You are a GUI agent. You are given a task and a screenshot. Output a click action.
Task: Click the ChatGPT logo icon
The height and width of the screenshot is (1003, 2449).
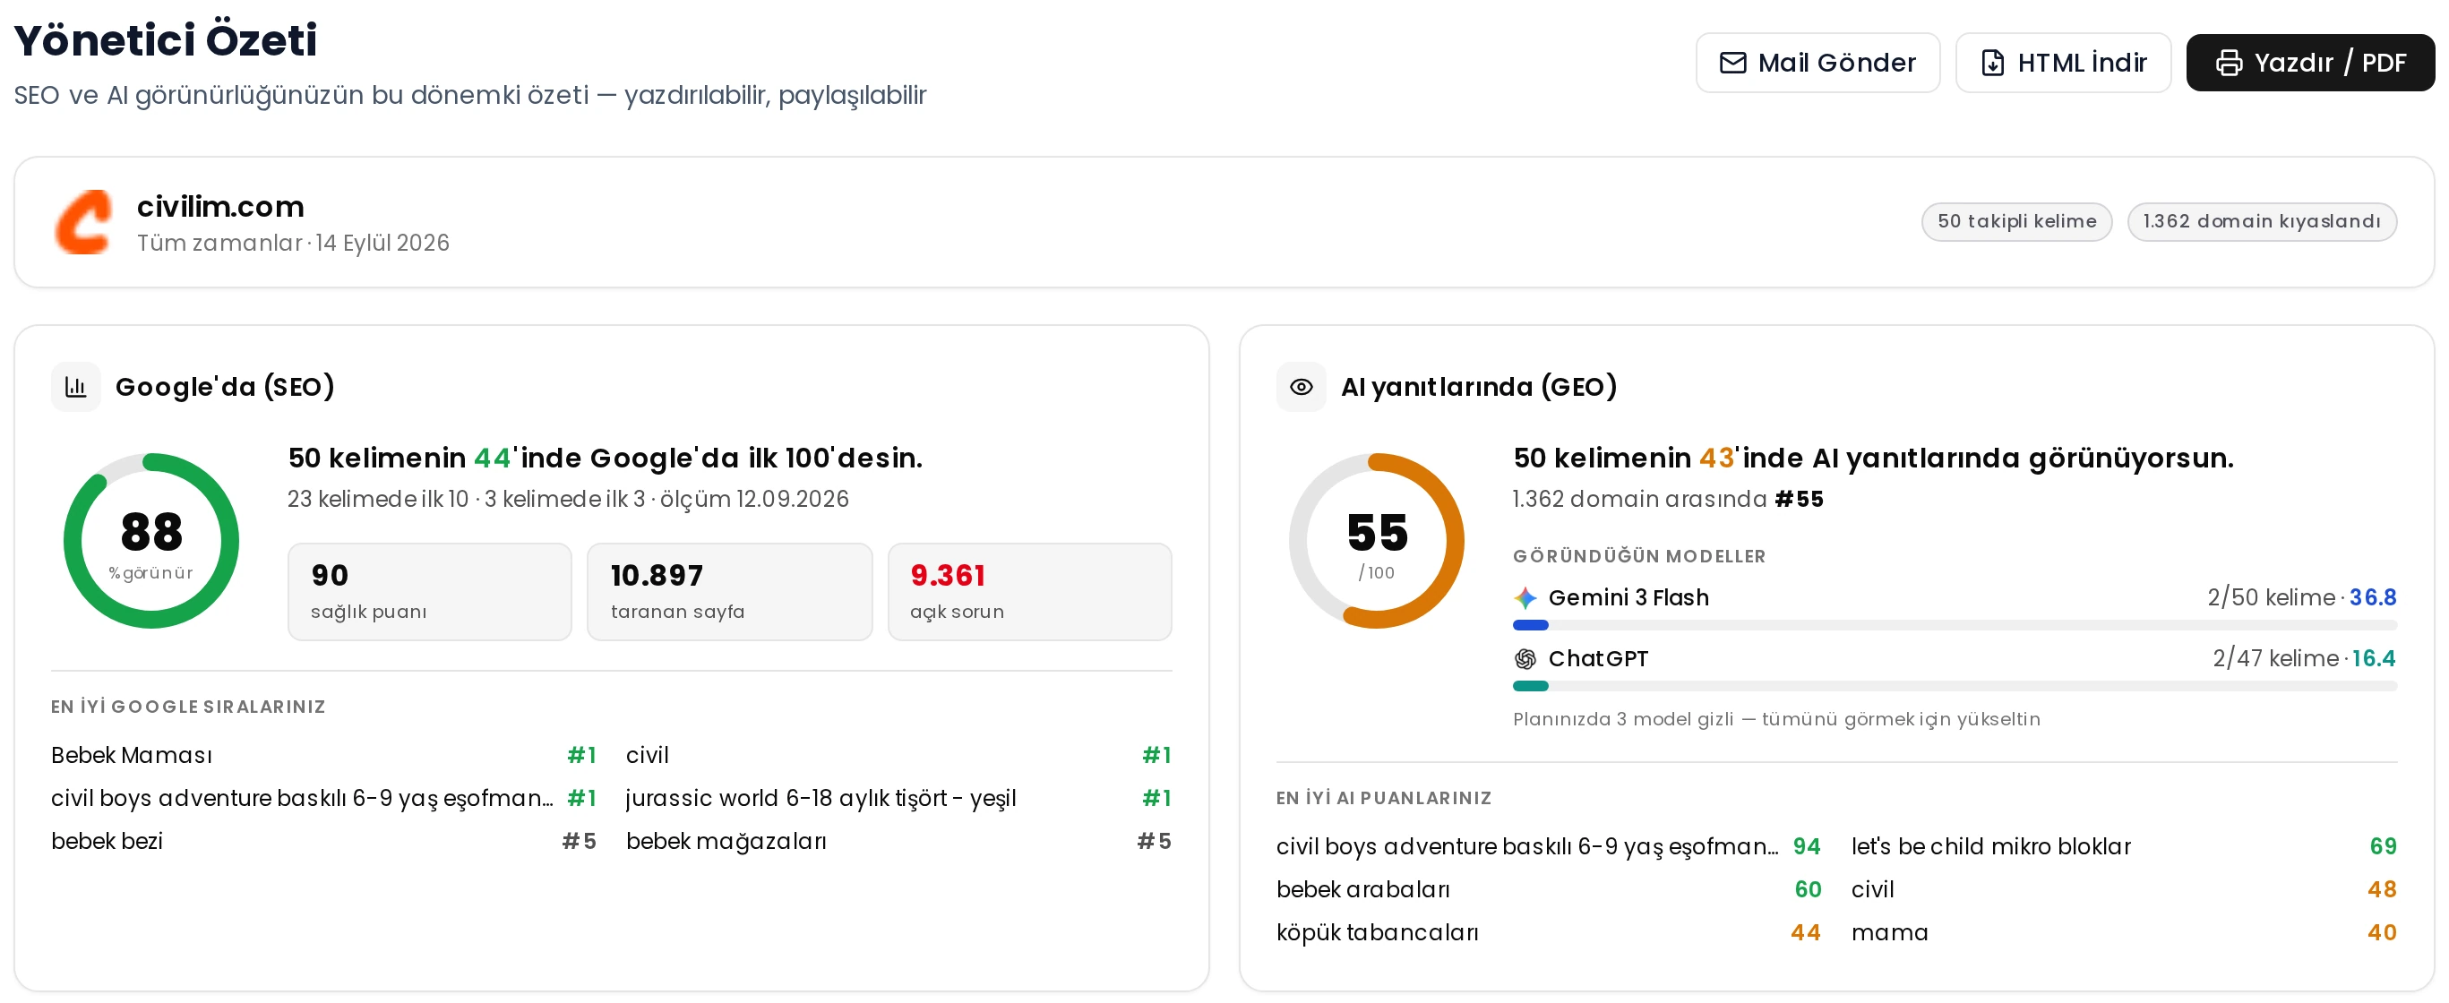(1525, 659)
